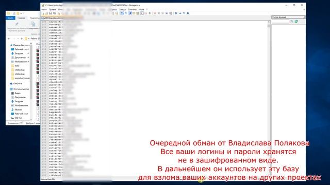The height and width of the screenshot is (185, 330).
Task: Click Копировать in the Explorer ribbon
Action: pyautogui.click(x=33, y=26)
